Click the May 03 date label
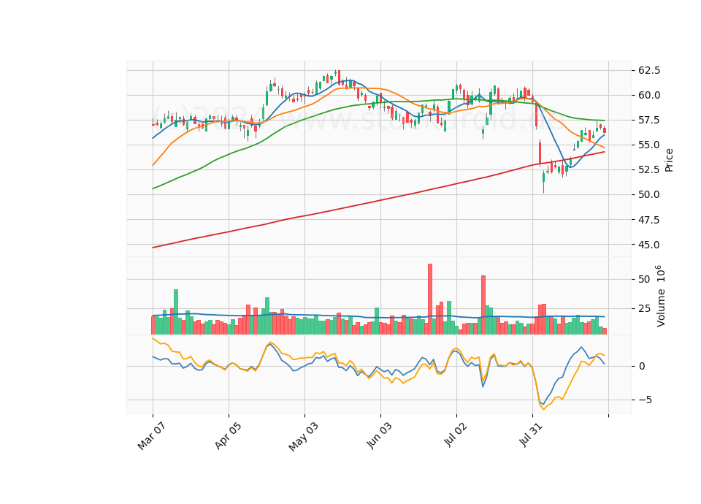Screen dimensions: 701x504 coord(303,436)
